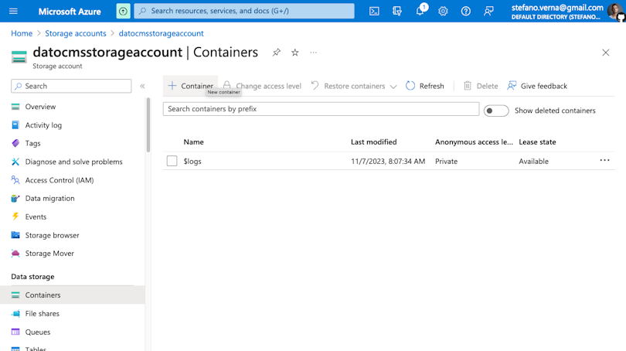Refresh the containers list
Image resolution: width=626 pixels, height=351 pixels.
point(425,86)
